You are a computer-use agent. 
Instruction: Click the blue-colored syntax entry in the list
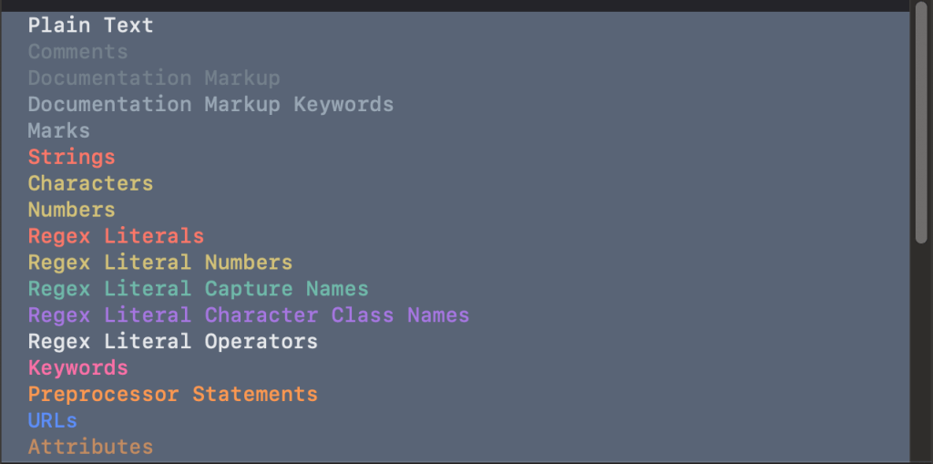(x=52, y=421)
